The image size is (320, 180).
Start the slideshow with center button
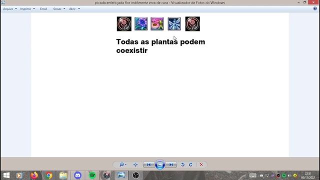point(160,164)
